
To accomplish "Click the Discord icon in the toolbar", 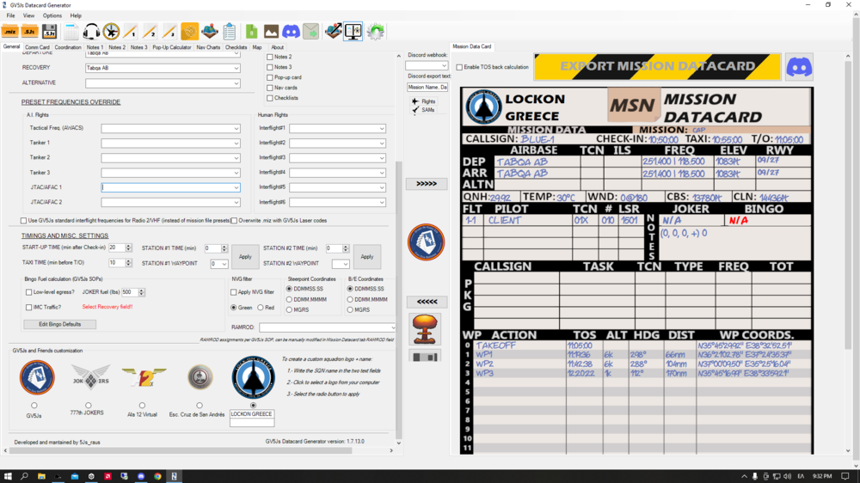I will (x=292, y=32).
